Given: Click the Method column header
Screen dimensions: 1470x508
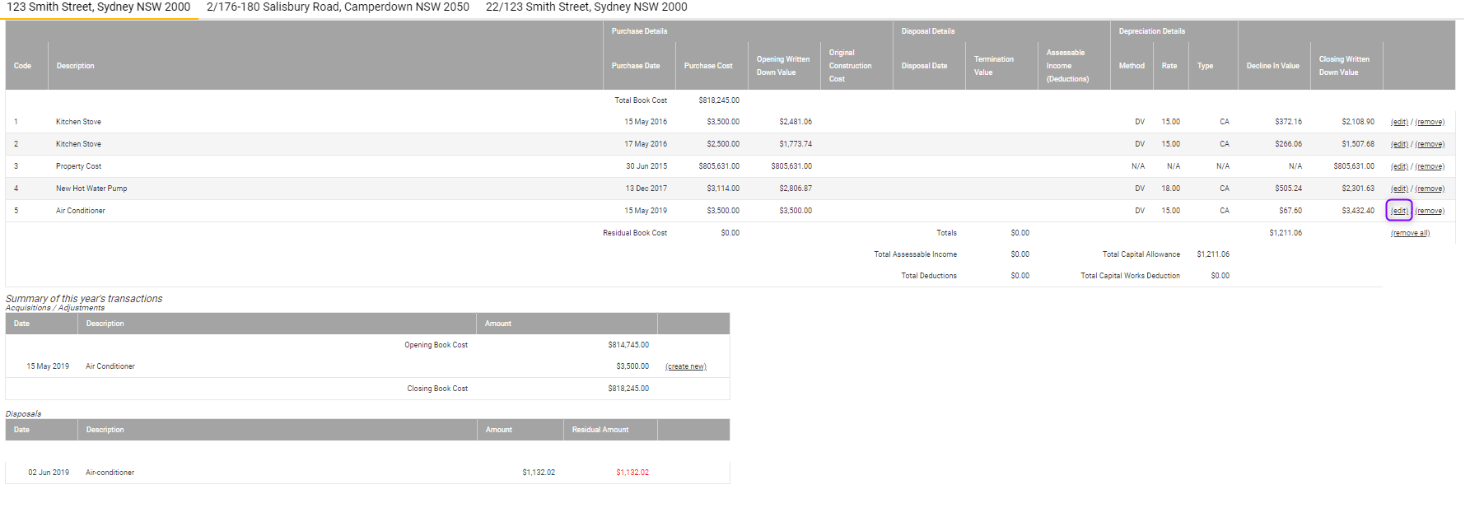Looking at the screenshot, I should 1132,66.
